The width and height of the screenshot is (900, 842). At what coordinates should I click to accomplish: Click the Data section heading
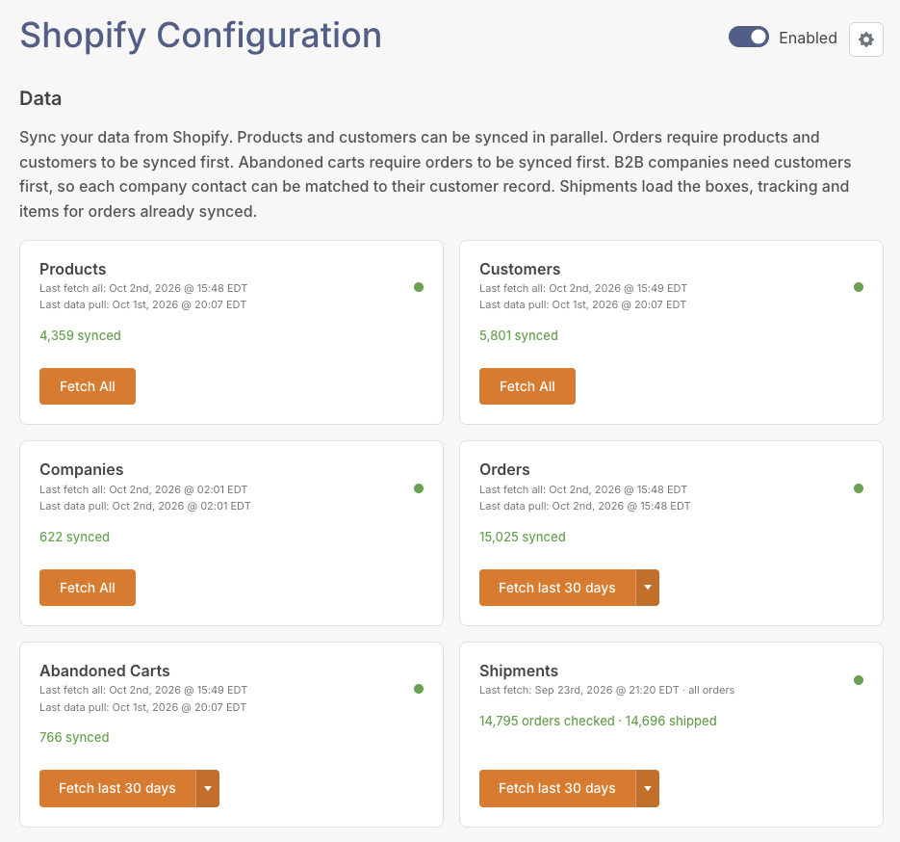click(x=40, y=98)
